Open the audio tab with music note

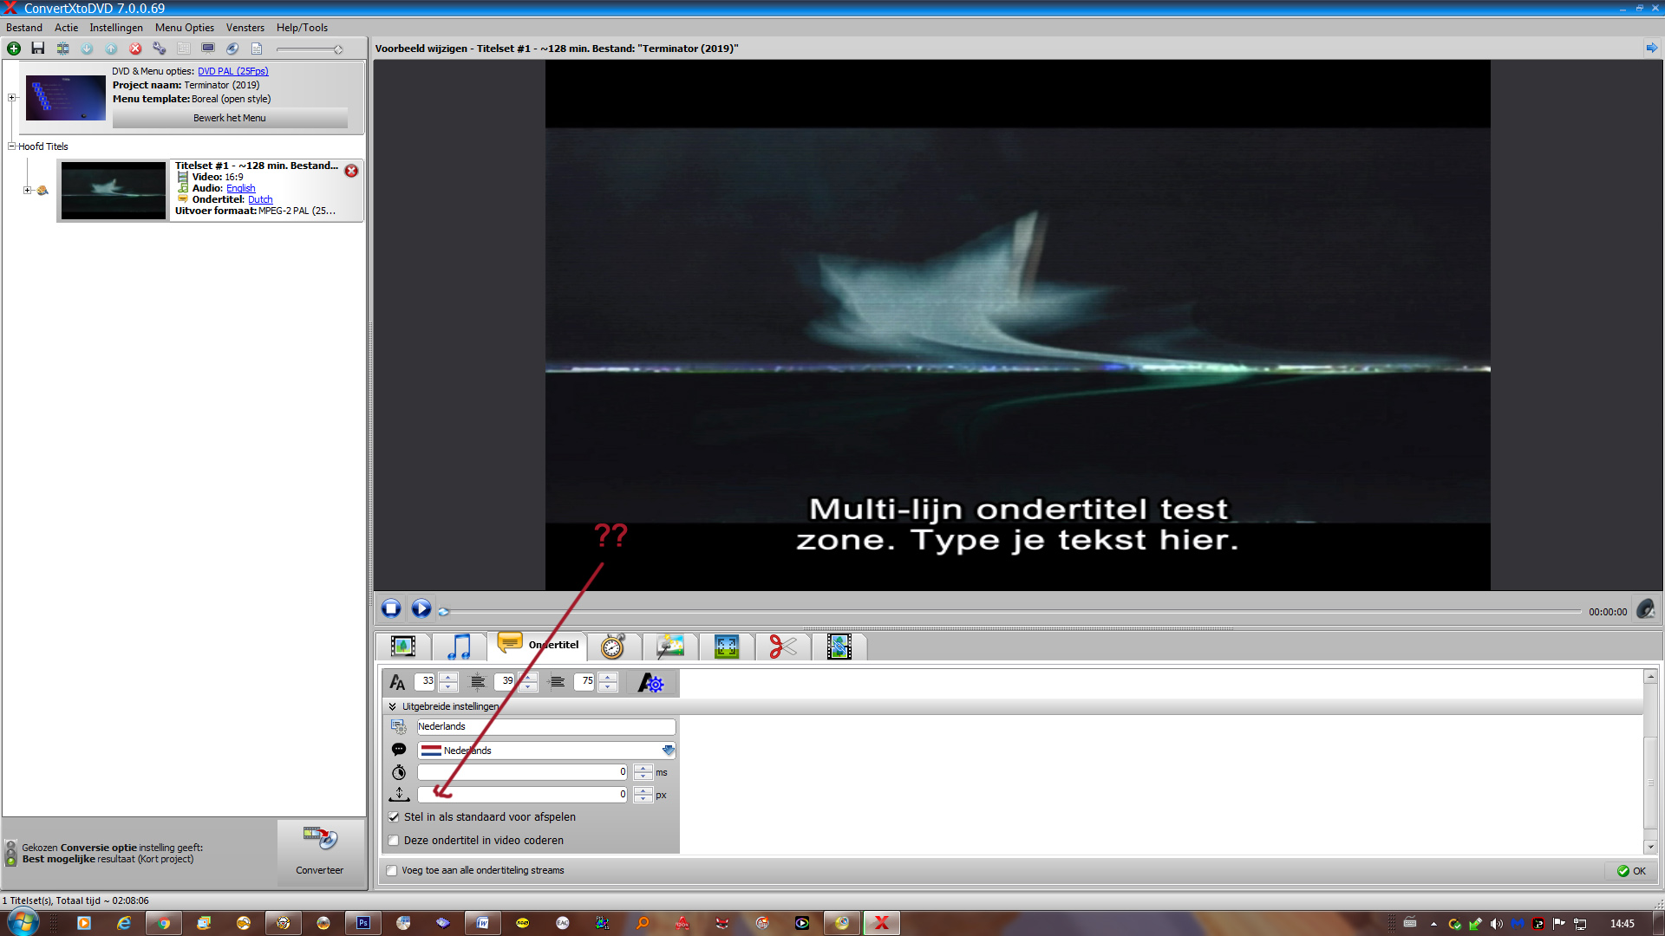460,646
